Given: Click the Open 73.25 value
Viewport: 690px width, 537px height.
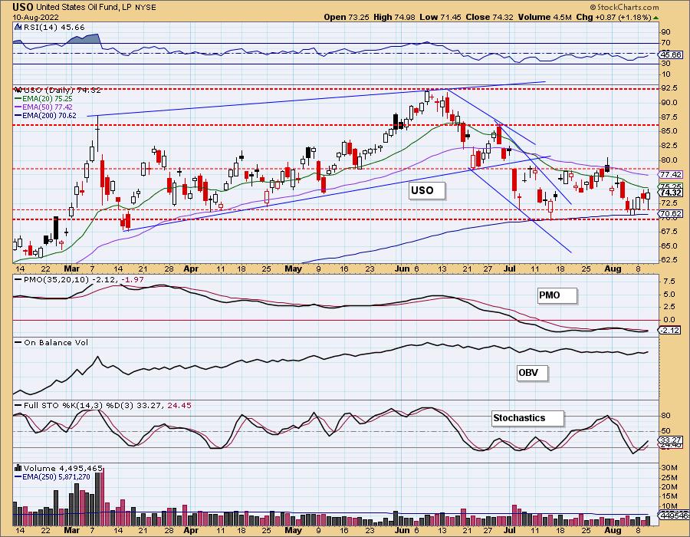Looking at the screenshot, I should pos(347,17).
